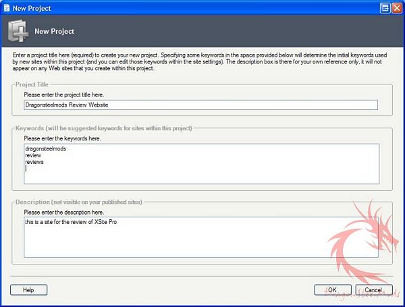Click the New Project header plus-box icon
Screen dimensions: 405x307
click(18, 30)
